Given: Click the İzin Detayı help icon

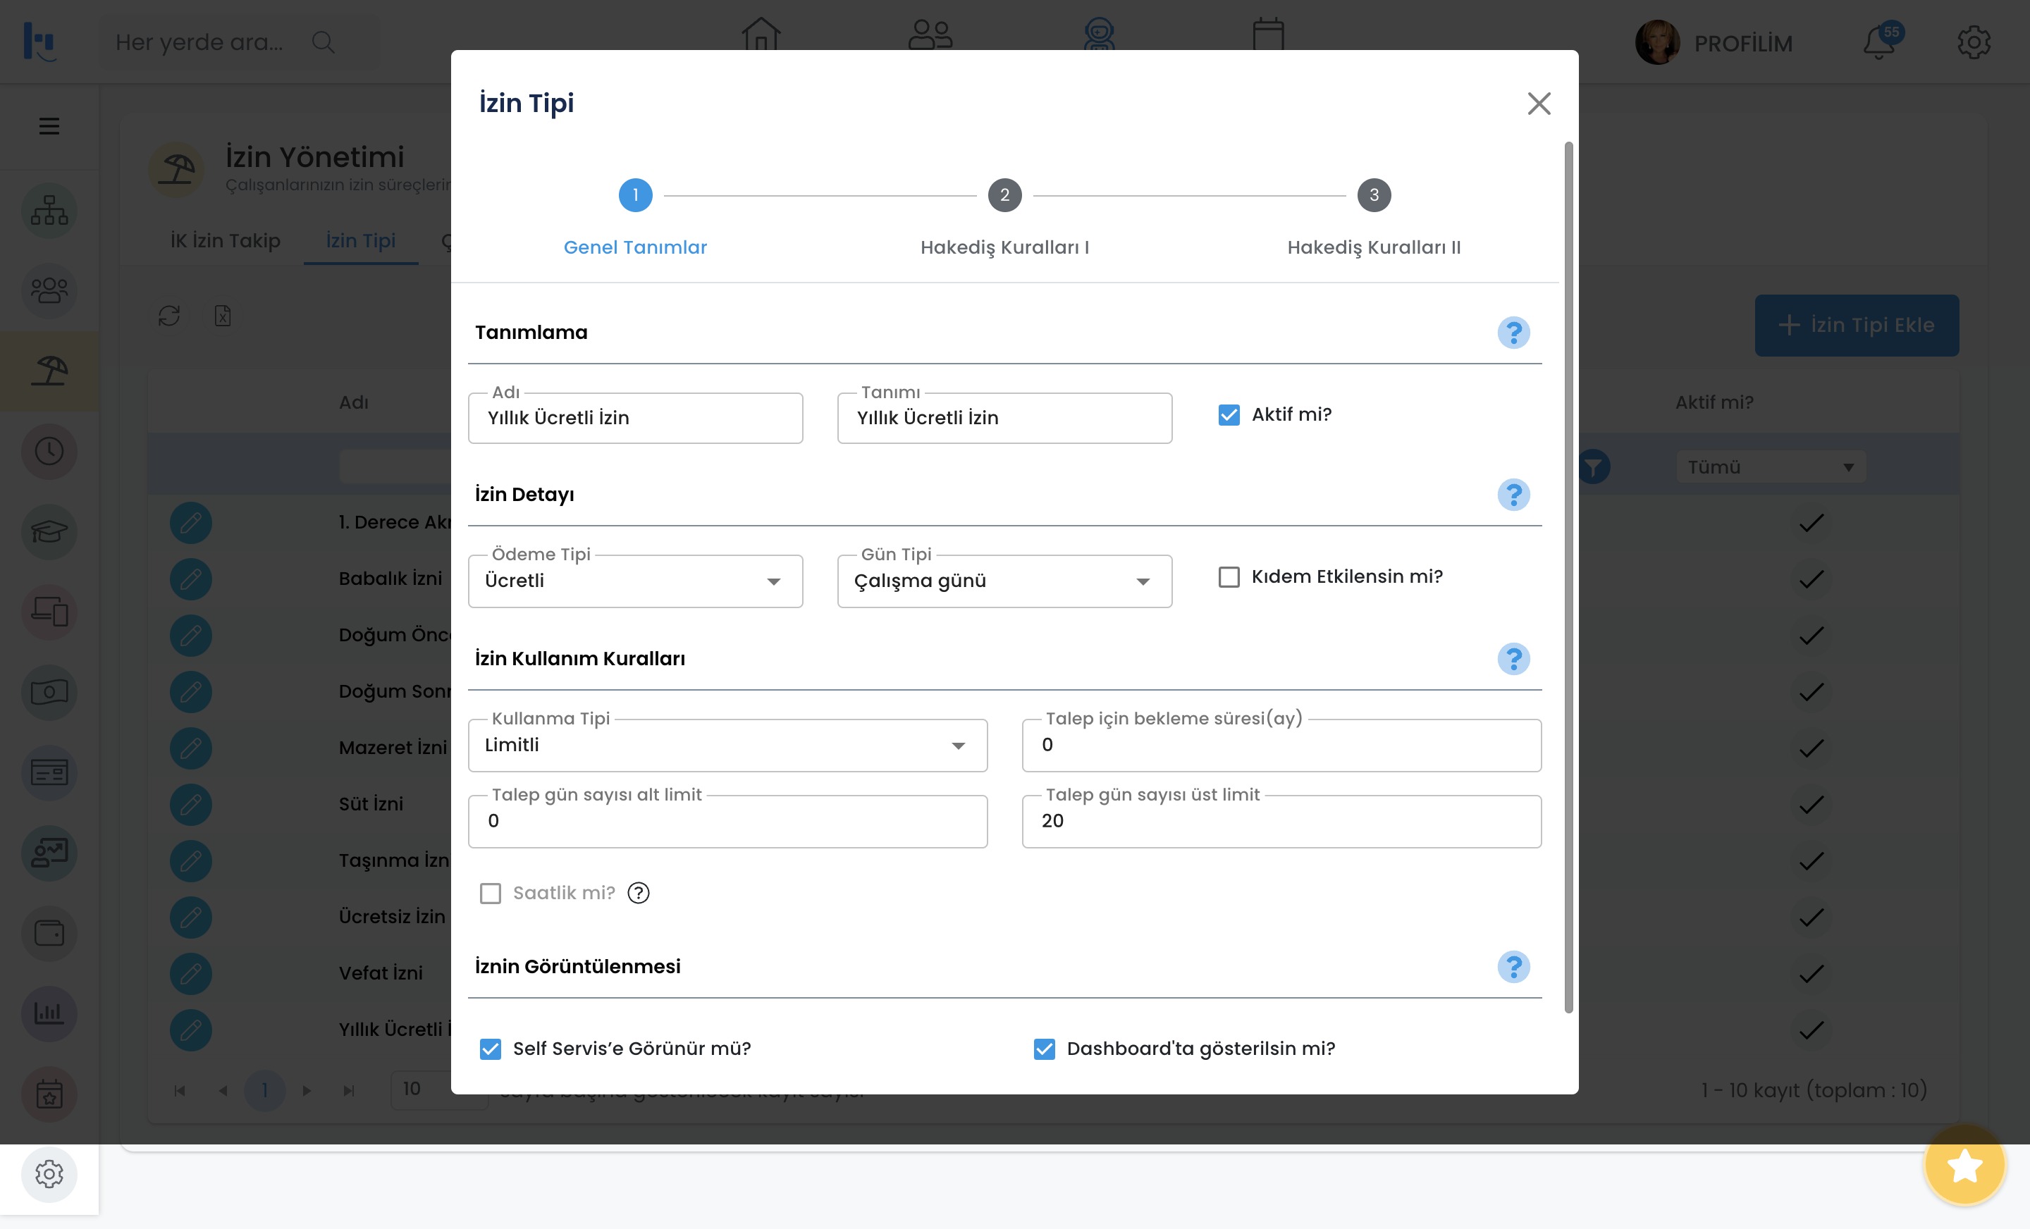Looking at the screenshot, I should (1513, 495).
